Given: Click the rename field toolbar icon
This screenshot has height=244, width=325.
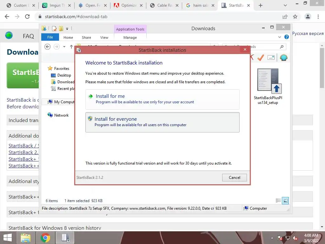Looking at the screenshot, I should coord(271,58).
